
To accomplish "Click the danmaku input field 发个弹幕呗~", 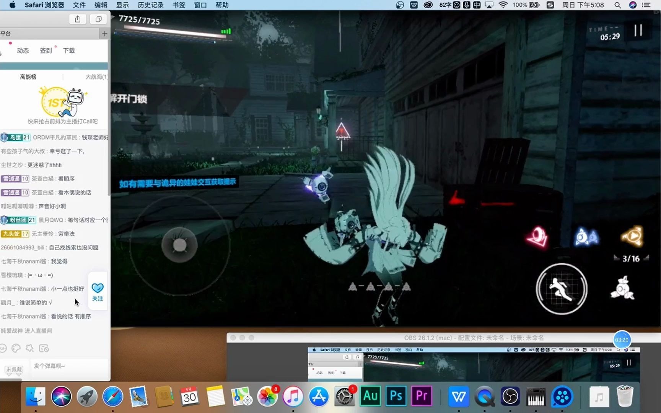I will click(x=69, y=366).
